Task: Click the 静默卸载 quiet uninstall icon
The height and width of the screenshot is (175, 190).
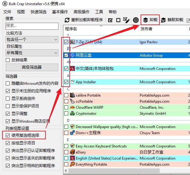Action: (163, 20)
